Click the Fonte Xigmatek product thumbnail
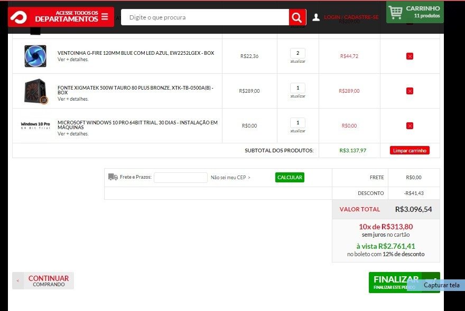The height and width of the screenshot is (311, 465). click(35, 91)
